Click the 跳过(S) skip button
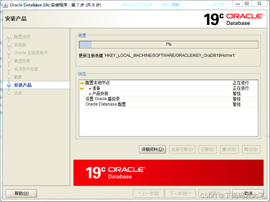Viewport: 270px width, 202px height. (x=251, y=149)
